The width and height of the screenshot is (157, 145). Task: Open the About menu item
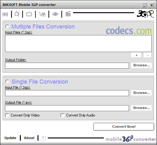pyautogui.click(x=29, y=138)
